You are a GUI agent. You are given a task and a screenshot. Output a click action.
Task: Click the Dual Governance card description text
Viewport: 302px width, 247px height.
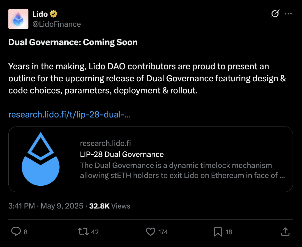[x=182, y=170]
